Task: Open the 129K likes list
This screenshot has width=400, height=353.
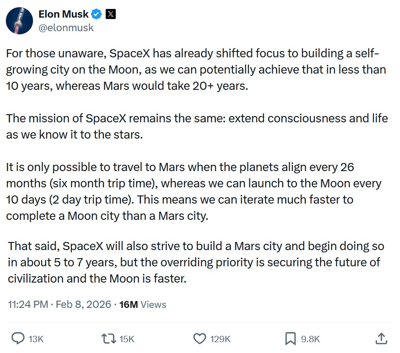Action: (x=220, y=338)
